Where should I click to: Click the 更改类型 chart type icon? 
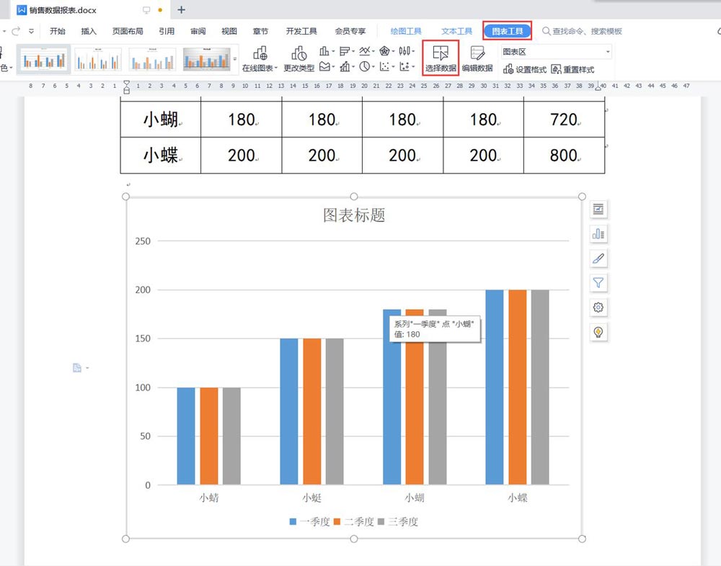pos(298,58)
